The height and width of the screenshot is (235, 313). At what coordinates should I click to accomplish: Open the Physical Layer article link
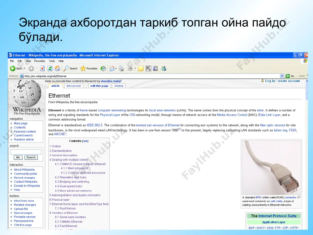[x=110, y=115]
